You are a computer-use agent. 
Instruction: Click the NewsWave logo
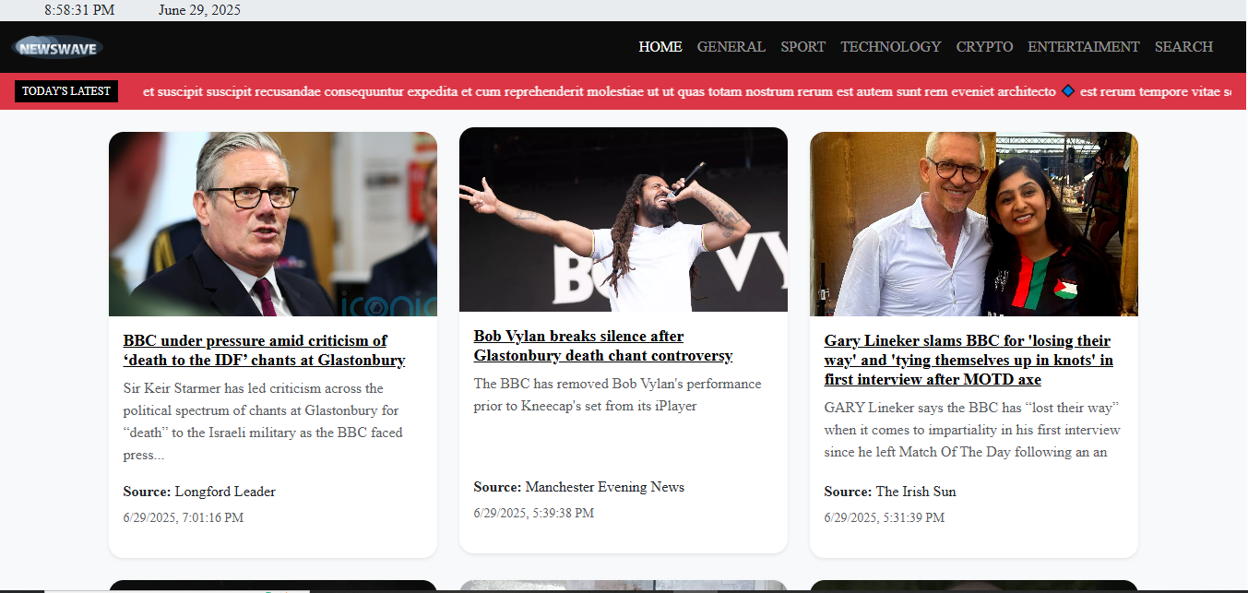coord(57,46)
